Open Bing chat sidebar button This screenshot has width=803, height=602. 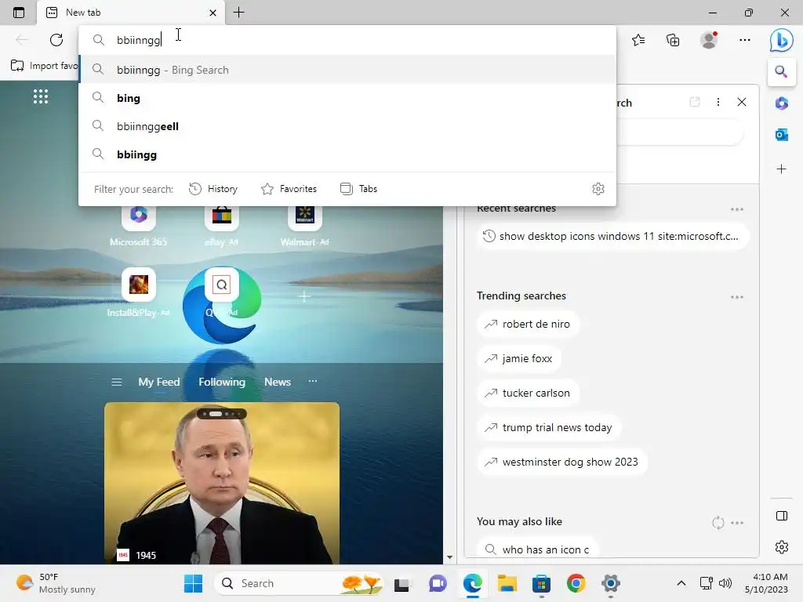[782, 39]
